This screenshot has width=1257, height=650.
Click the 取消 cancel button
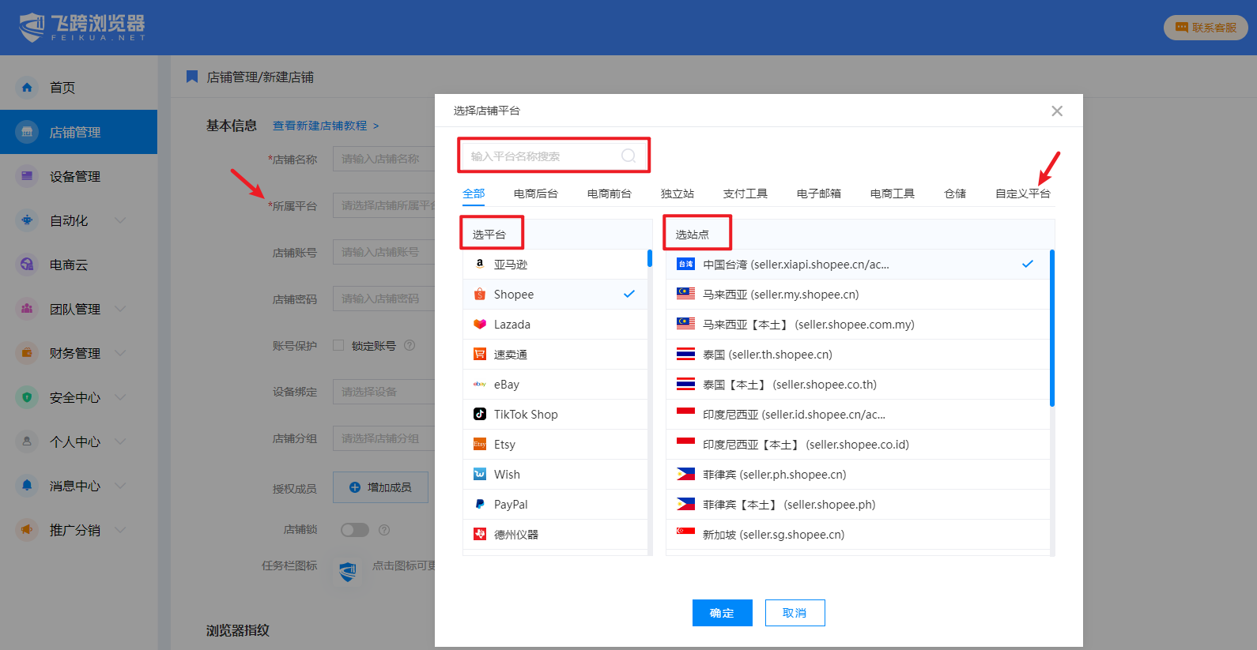(x=795, y=613)
